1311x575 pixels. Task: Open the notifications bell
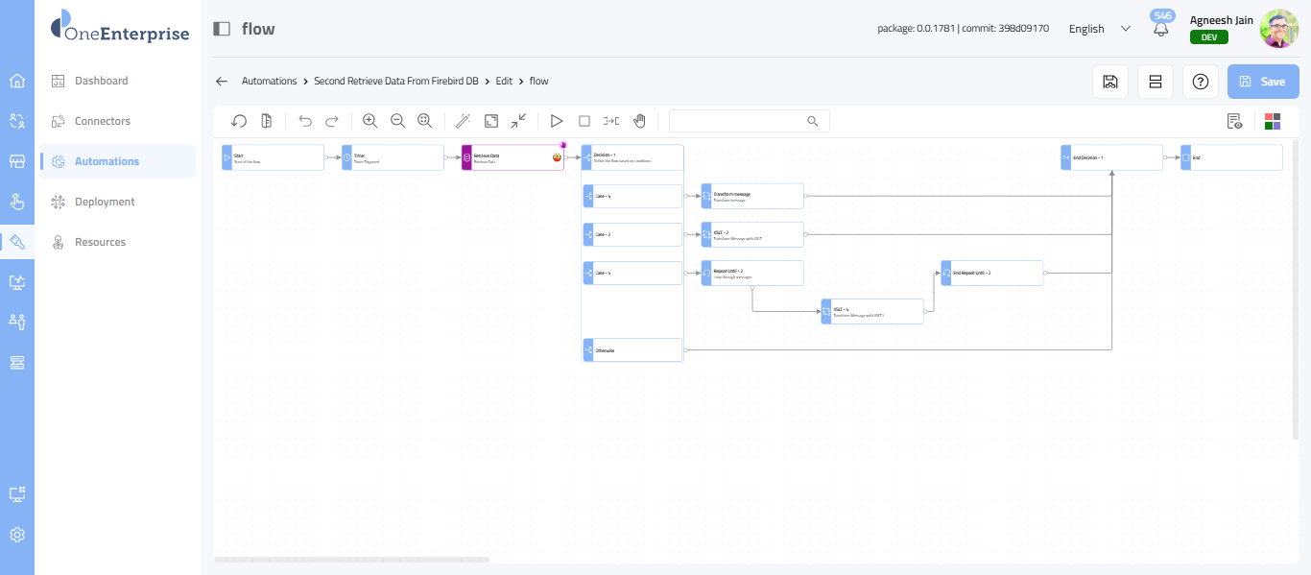(1161, 29)
